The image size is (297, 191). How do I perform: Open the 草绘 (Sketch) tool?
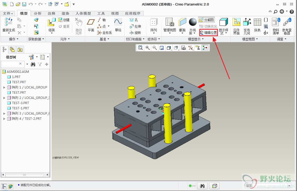(118, 25)
